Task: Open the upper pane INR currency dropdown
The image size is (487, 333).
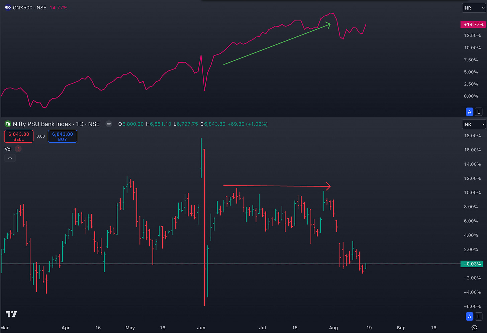Action: pos(474,8)
